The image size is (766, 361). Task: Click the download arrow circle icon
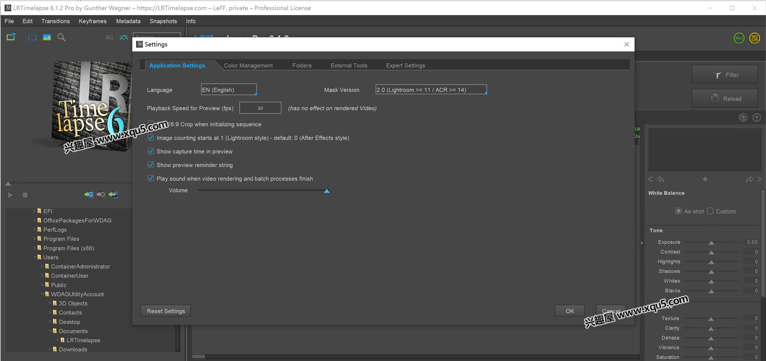[756, 118]
